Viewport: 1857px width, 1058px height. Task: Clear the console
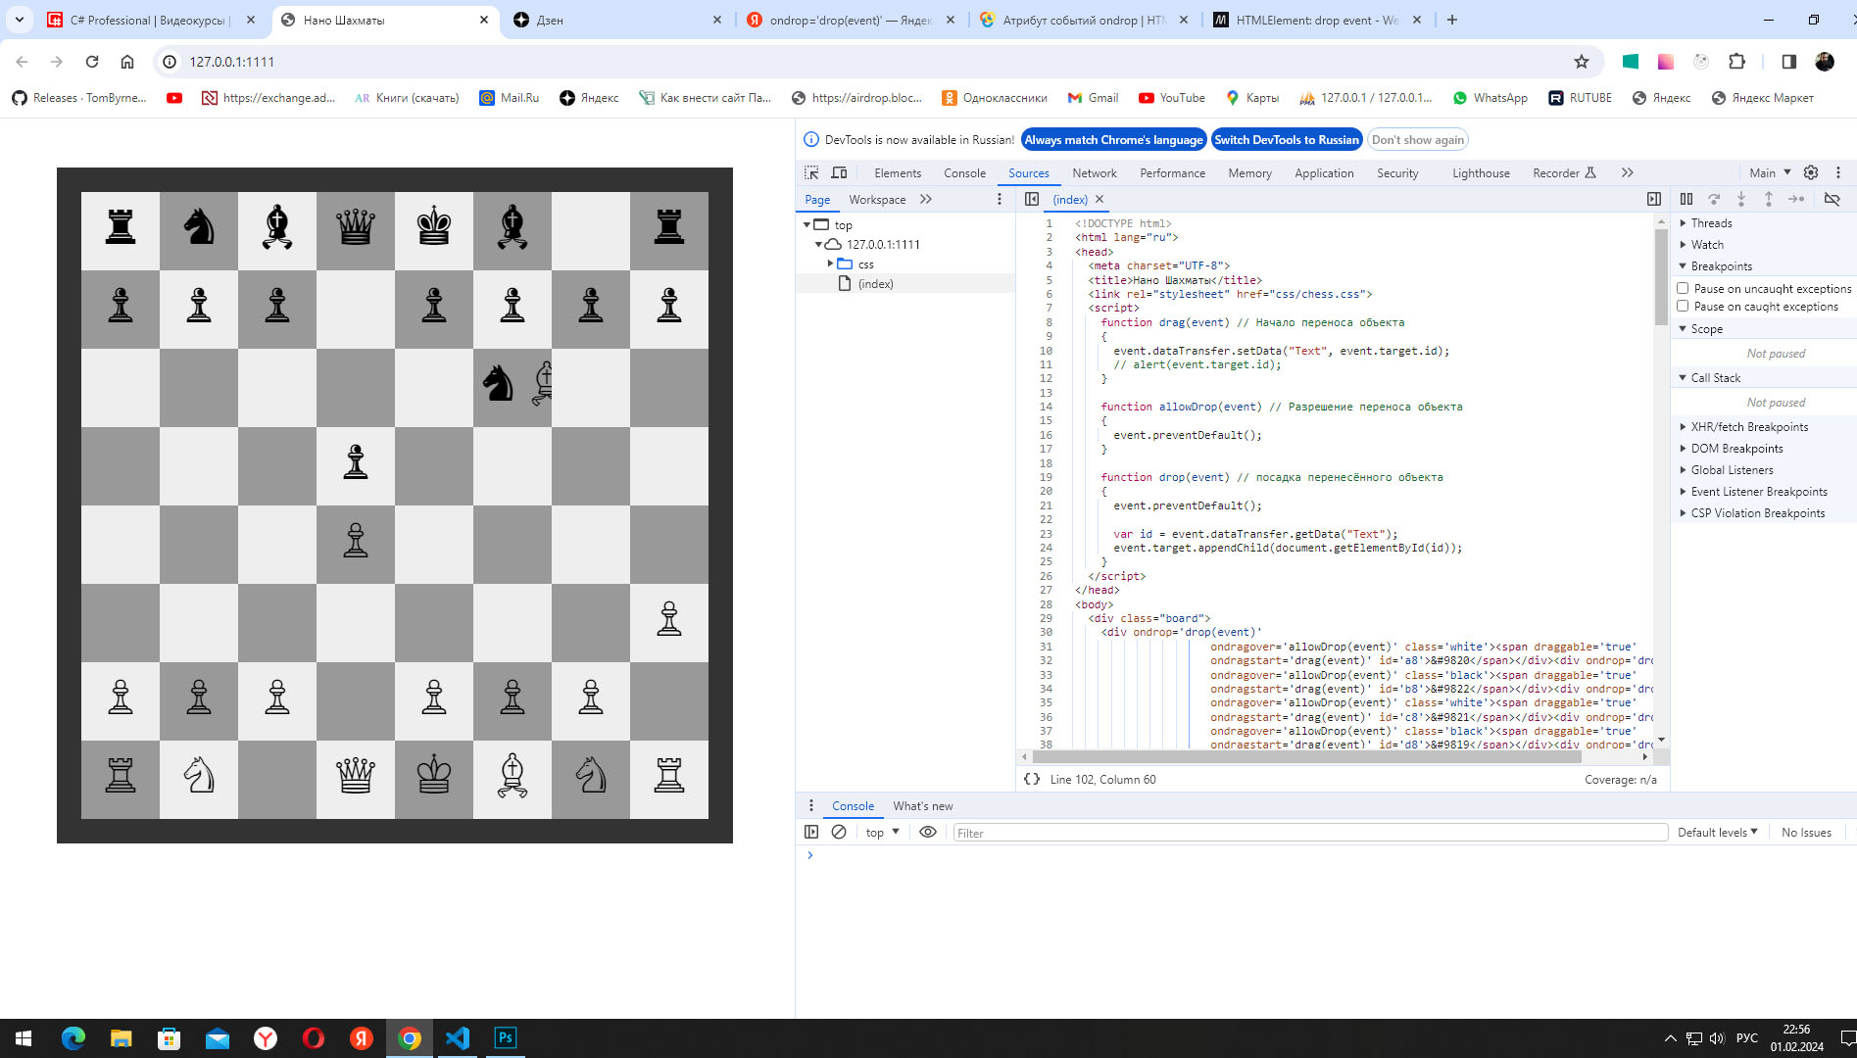[839, 832]
